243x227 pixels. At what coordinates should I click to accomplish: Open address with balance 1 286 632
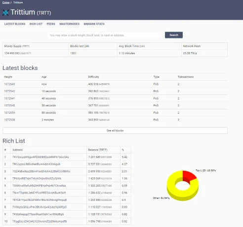click(x=39, y=193)
